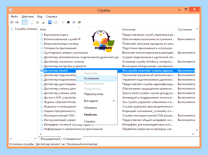The image size is (208, 155).
Task: Click the Start service play icon
Action: tap(63, 22)
